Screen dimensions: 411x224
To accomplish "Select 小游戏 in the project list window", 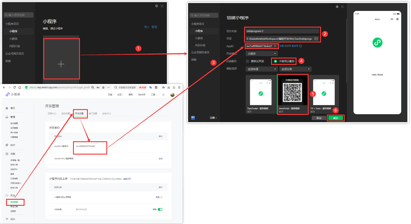I will pos(13,39).
